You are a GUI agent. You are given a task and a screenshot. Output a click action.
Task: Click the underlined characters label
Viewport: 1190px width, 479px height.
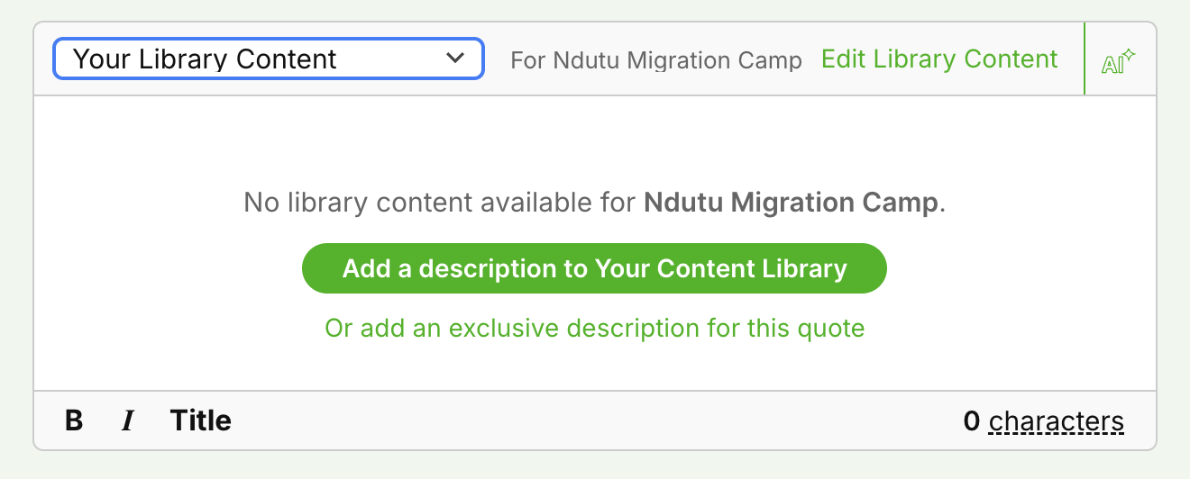pyautogui.click(x=1056, y=421)
